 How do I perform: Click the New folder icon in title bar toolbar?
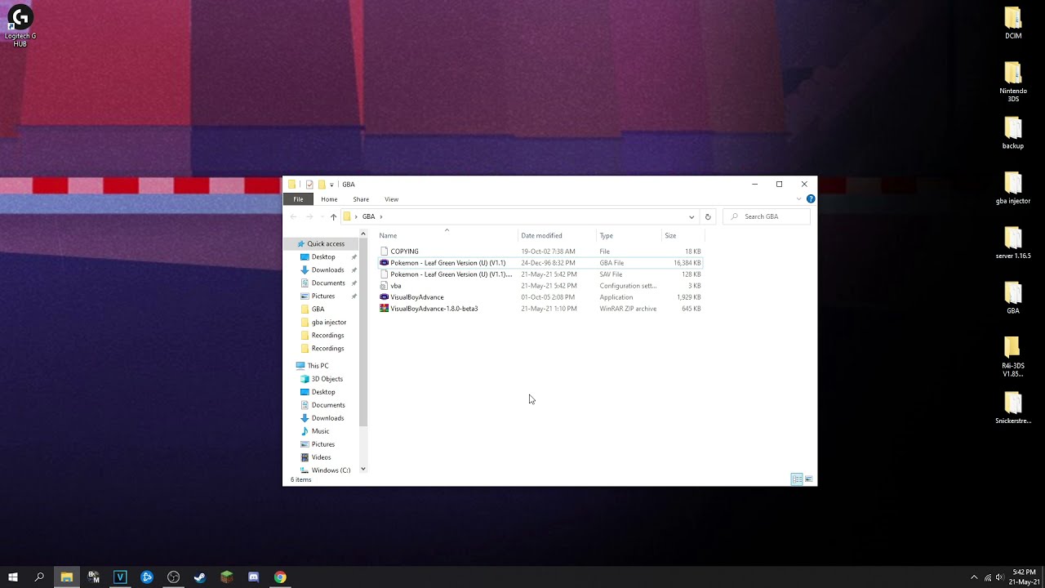click(x=322, y=185)
